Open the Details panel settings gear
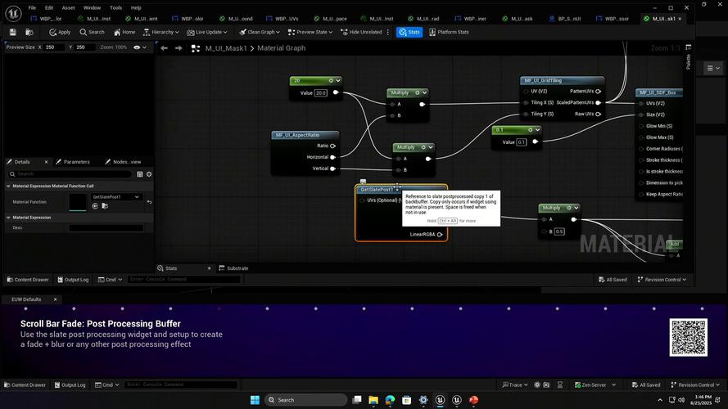The width and height of the screenshot is (728, 409). (150, 174)
